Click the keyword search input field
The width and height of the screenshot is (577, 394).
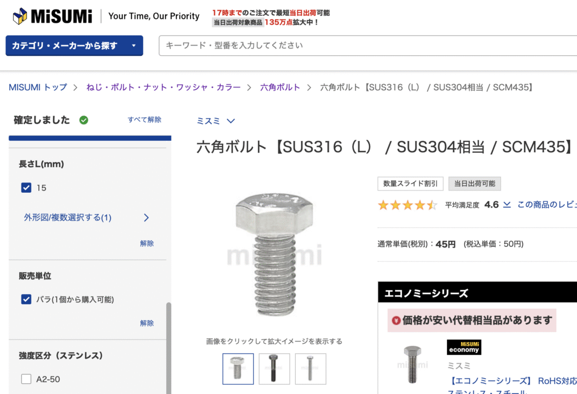366,46
